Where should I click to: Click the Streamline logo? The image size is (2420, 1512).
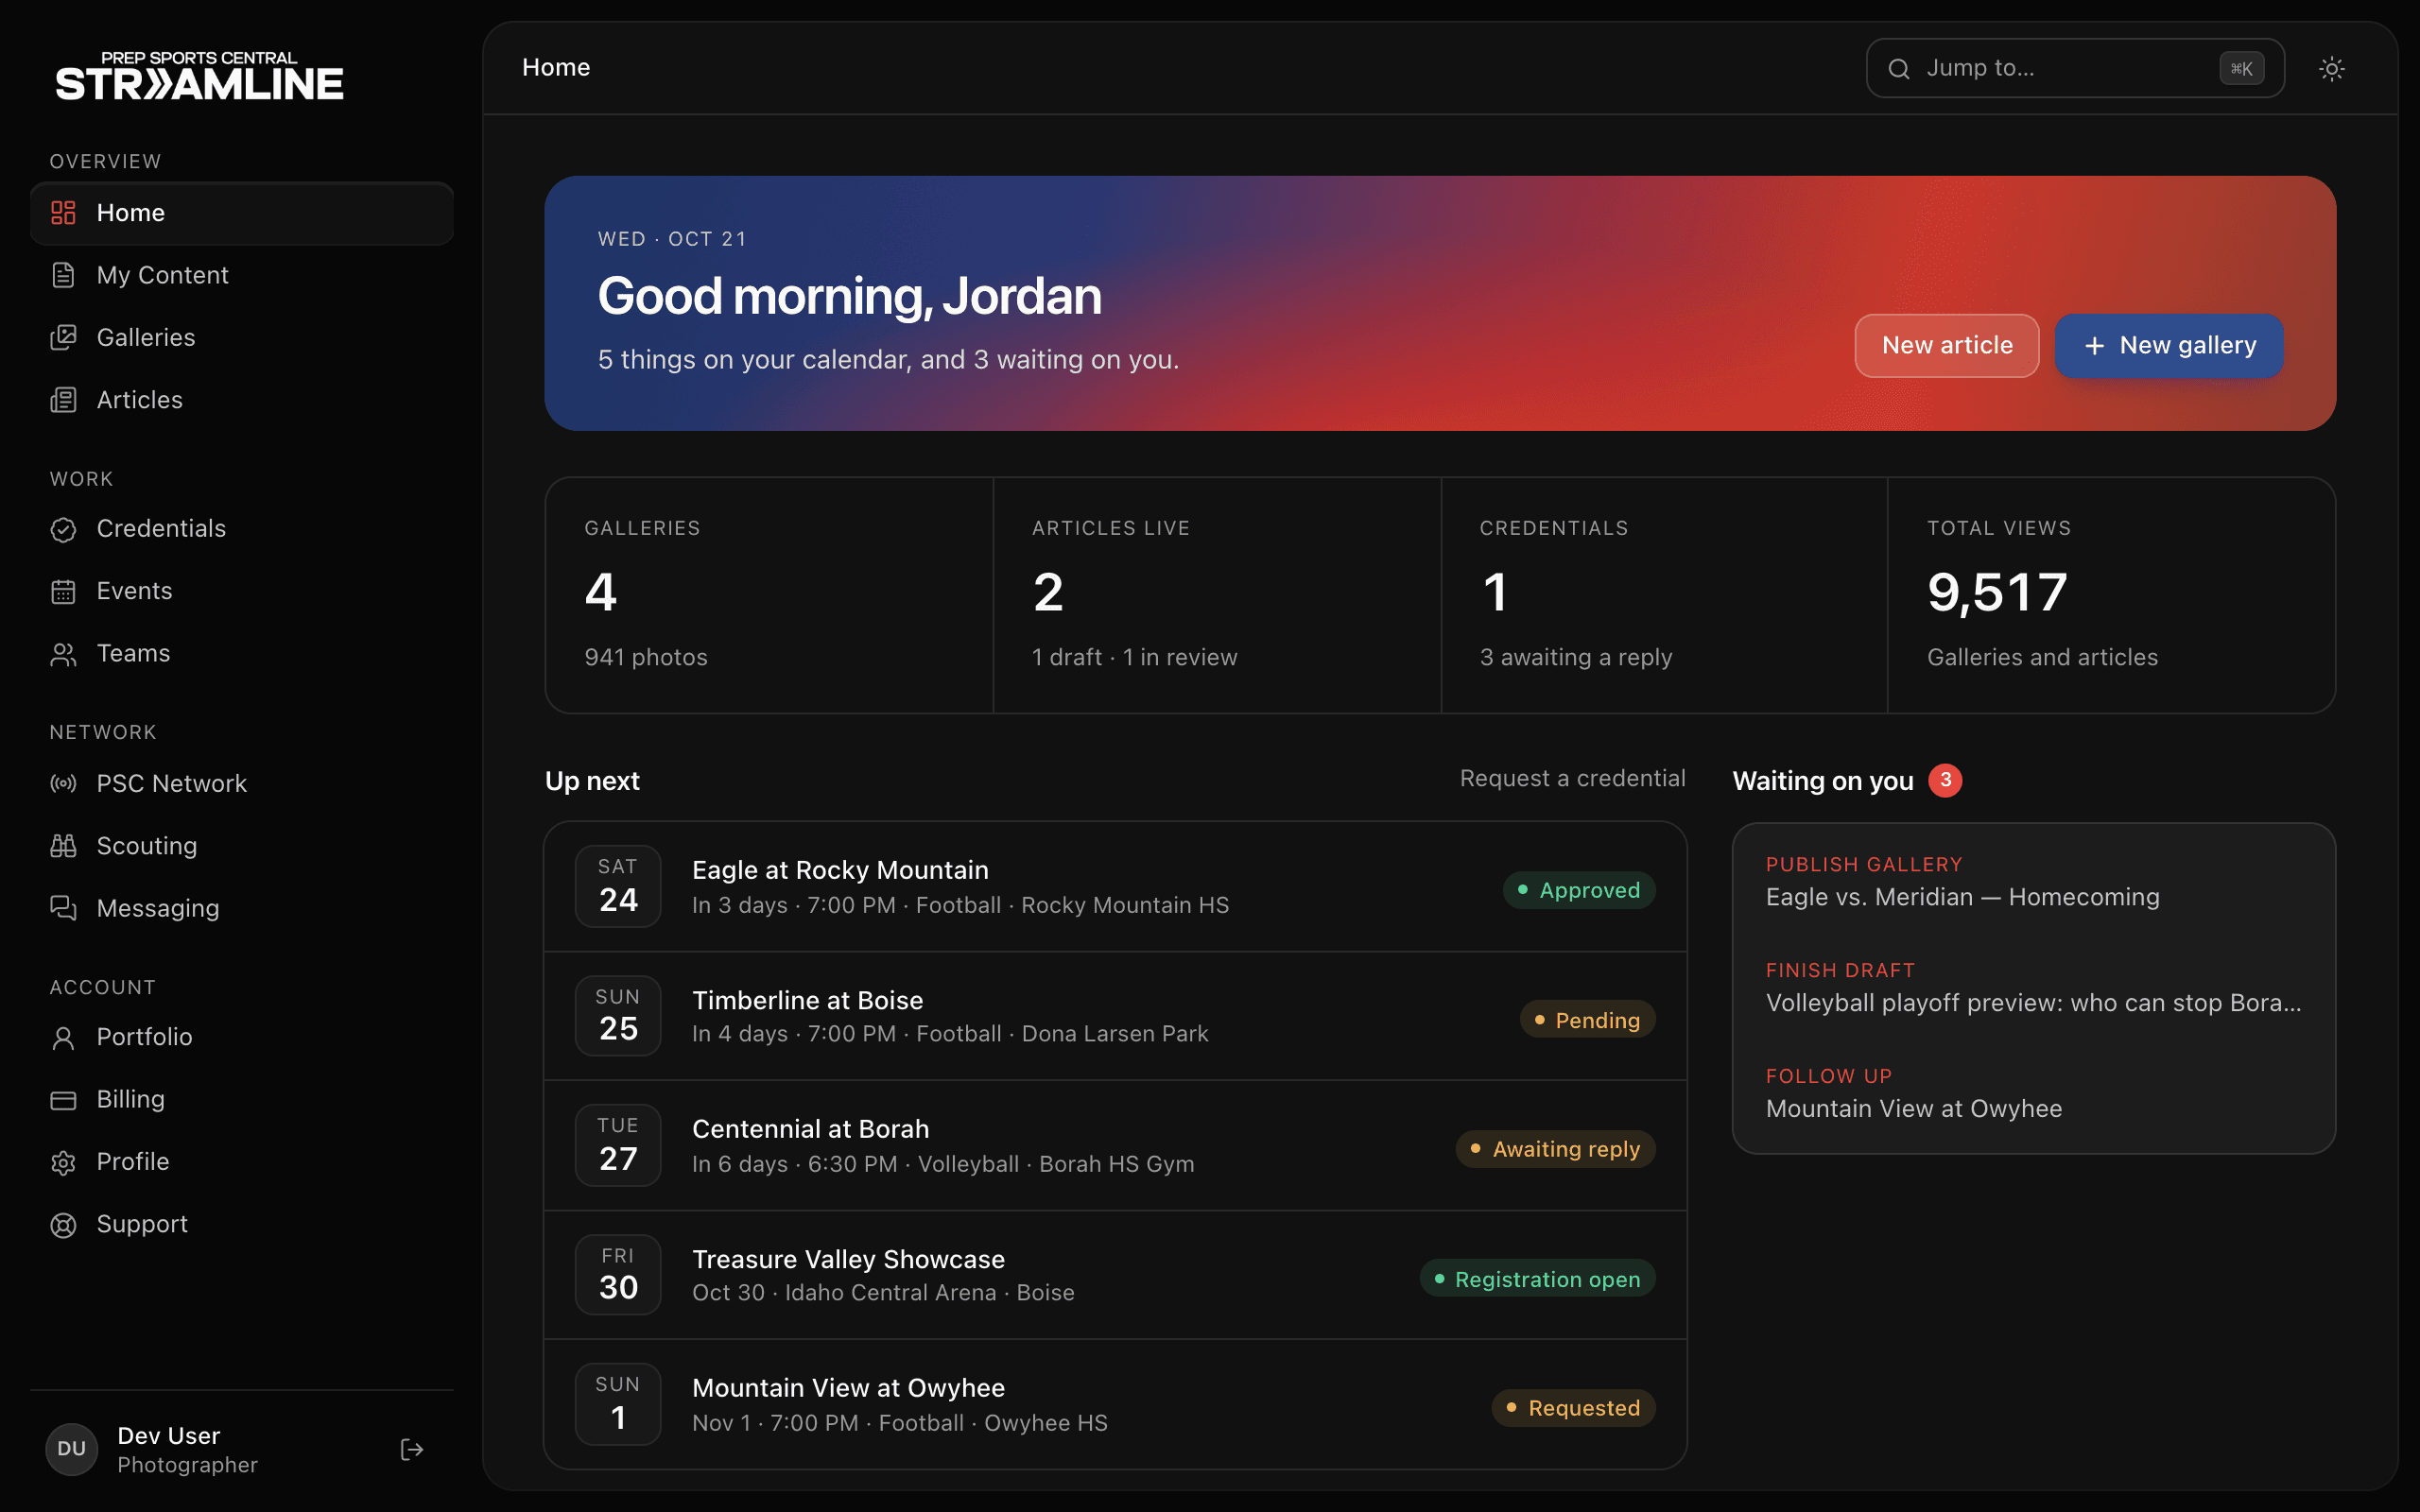click(x=199, y=76)
